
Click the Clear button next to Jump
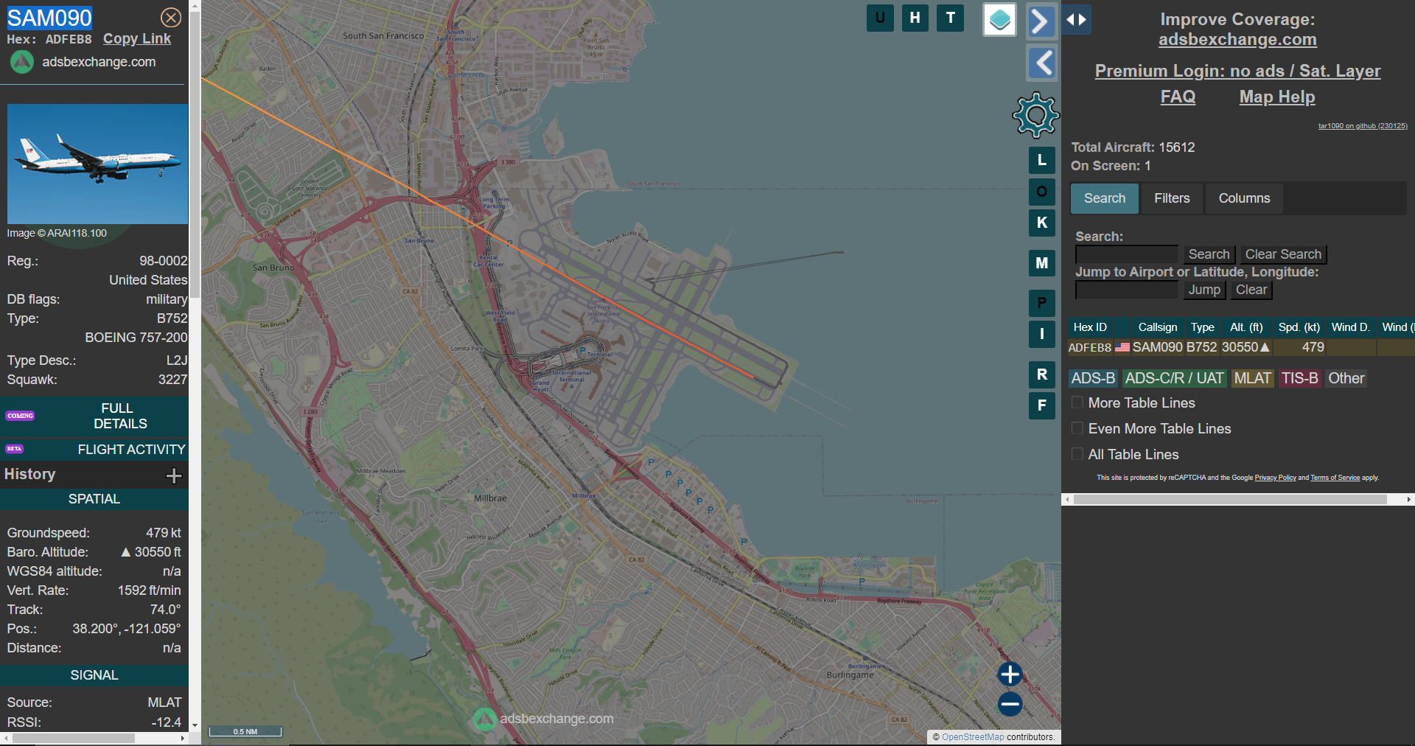pos(1251,290)
